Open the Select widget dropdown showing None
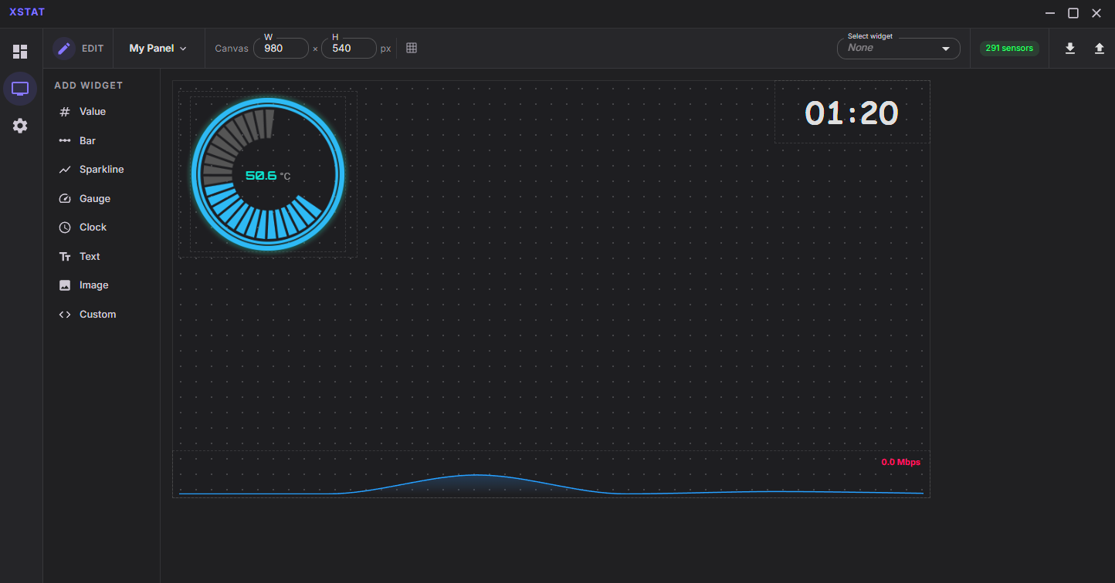Image resolution: width=1115 pixels, height=583 pixels. tap(898, 48)
